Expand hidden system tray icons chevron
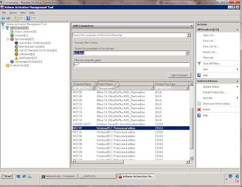Image resolution: width=242 pixels, height=187 pixels. 226,179
